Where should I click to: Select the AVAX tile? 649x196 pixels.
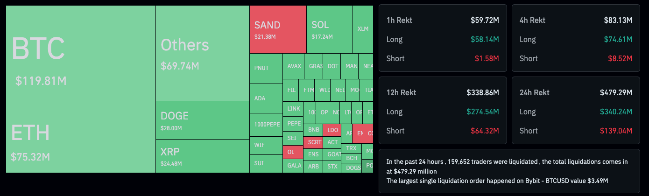294,66
